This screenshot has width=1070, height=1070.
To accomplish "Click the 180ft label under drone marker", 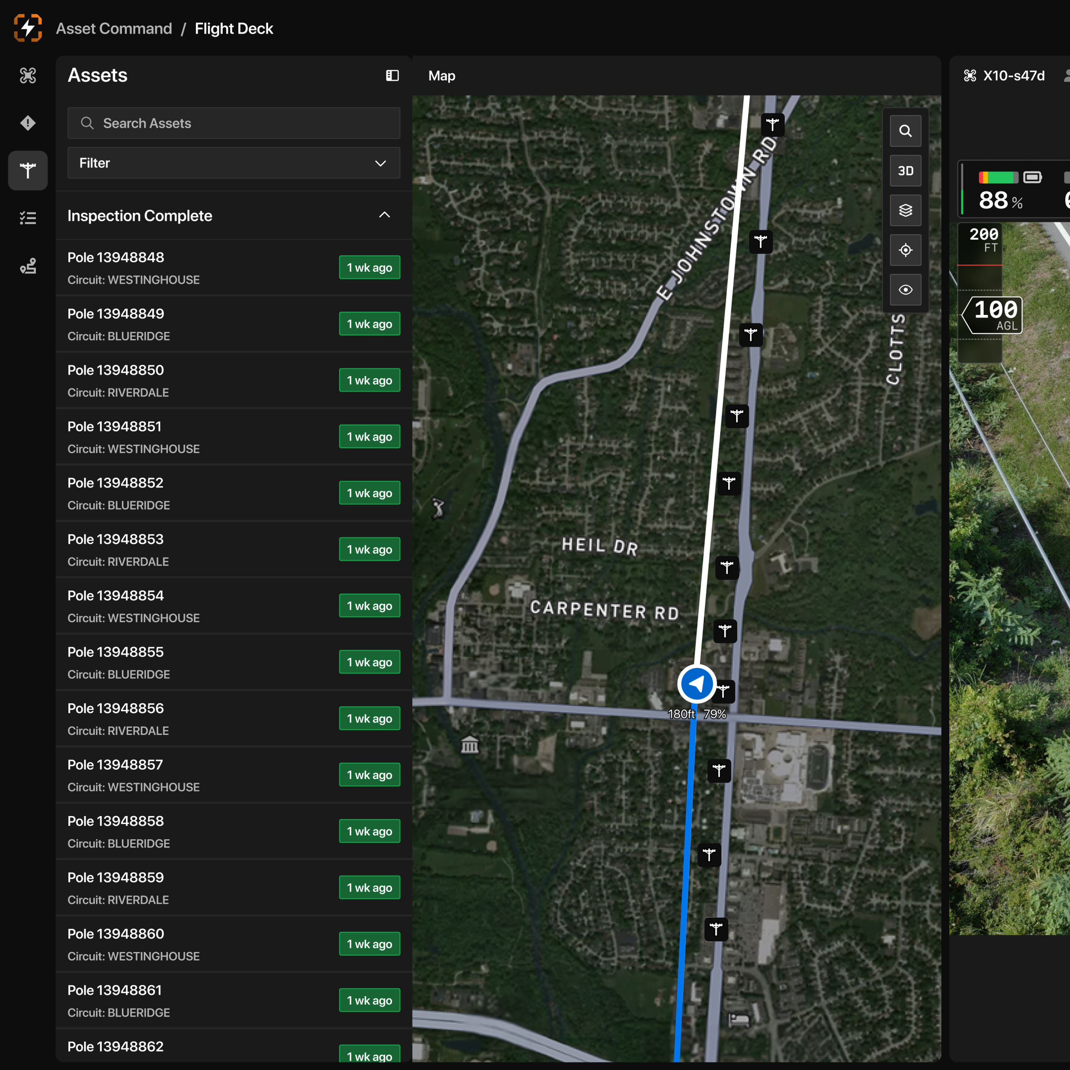I will tap(681, 714).
